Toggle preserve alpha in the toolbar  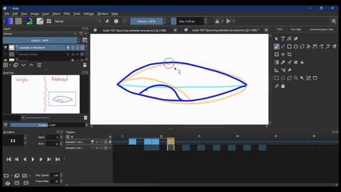pos(116,21)
